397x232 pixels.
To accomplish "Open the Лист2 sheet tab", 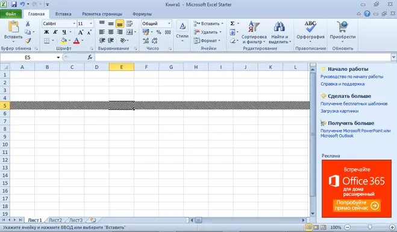I will tap(55, 221).
